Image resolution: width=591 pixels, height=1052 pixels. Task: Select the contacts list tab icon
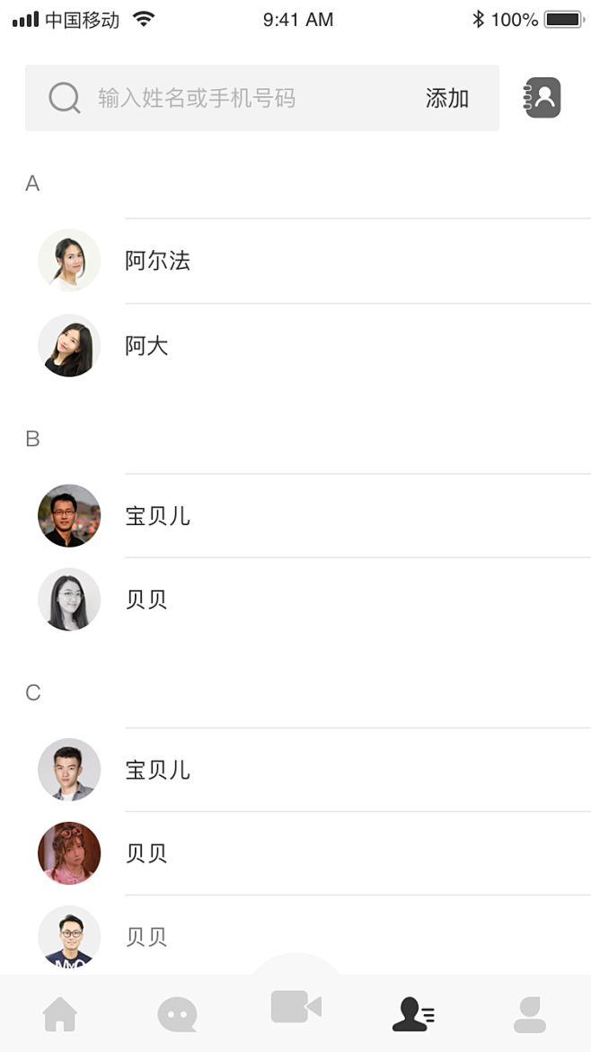coord(413,1013)
